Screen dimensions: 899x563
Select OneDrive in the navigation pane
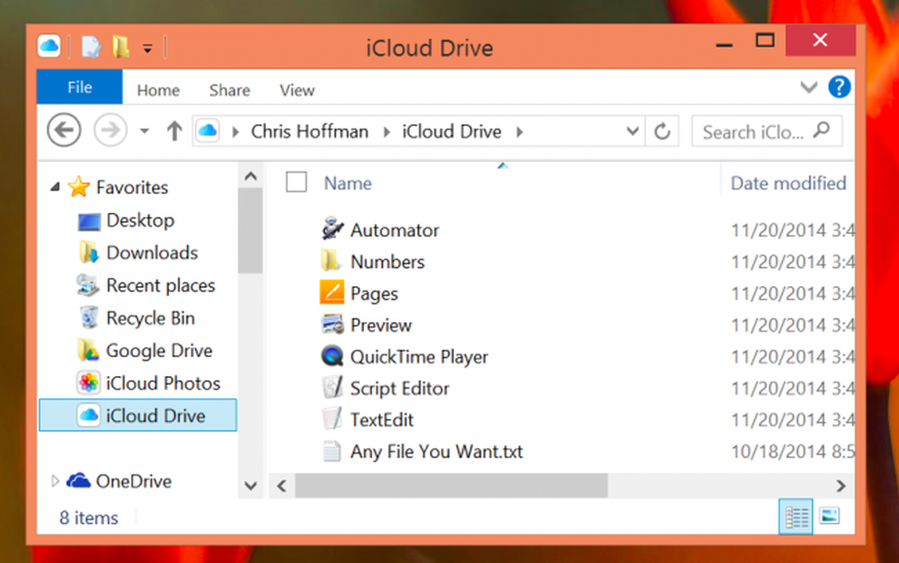[x=133, y=481]
